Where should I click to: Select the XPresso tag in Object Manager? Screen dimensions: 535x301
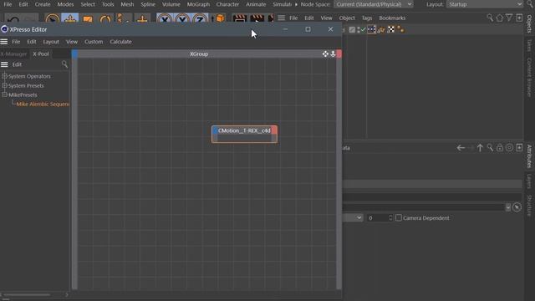coord(371,30)
